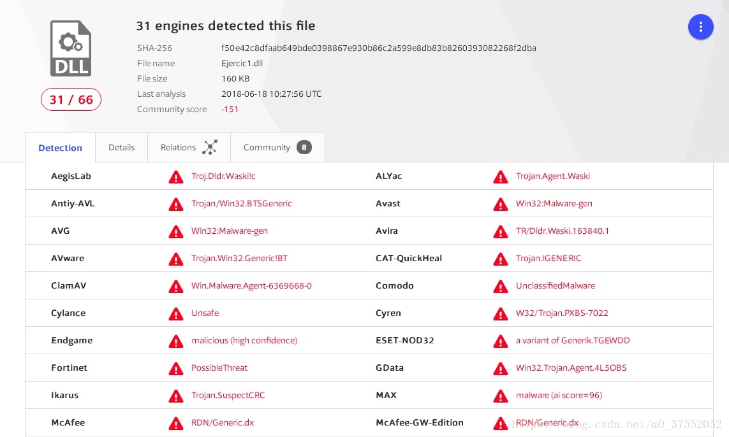This screenshot has height=437, width=729.
Task: Click the file size value 160 KB
Action: coord(235,78)
